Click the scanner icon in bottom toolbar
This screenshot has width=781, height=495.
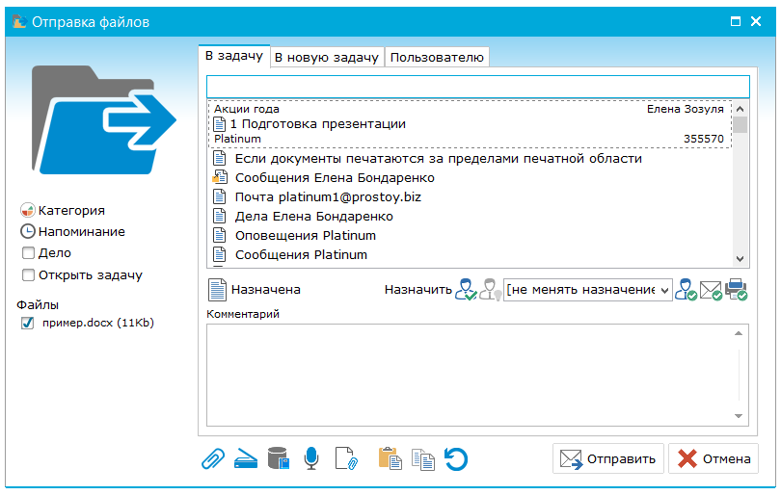[x=246, y=458]
